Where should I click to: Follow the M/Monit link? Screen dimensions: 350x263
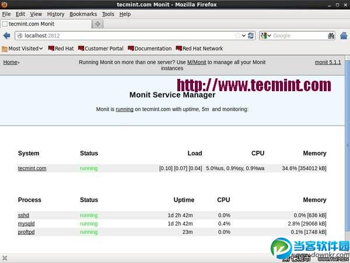coord(197,62)
